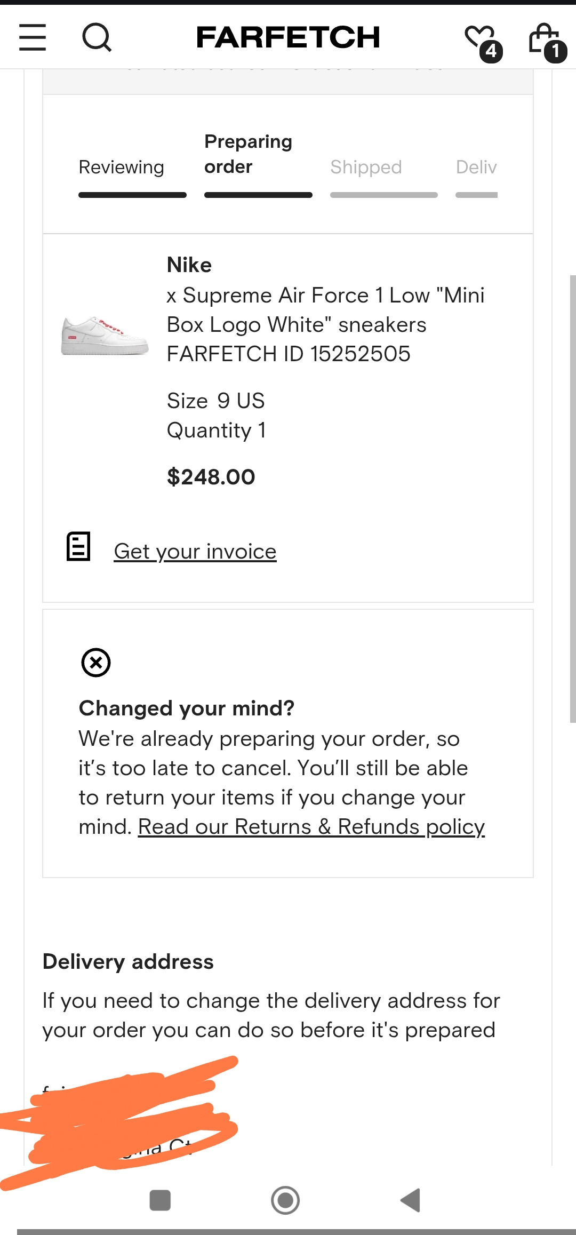Tap the Supreme Air Force 1 product title
The height and width of the screenshot is (1235, 576).
[x=325, y=310]
